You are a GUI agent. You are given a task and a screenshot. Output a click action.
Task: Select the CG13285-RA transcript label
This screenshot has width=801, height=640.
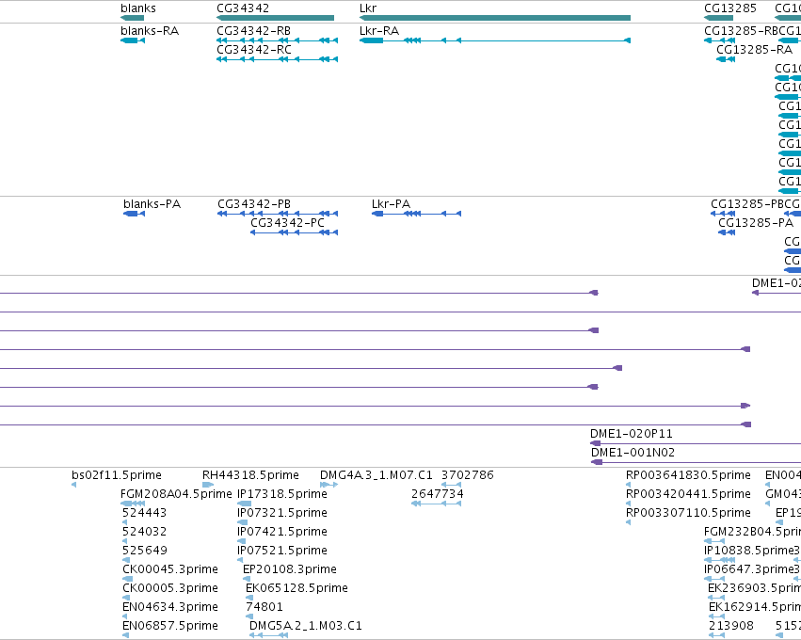point(755,50)
